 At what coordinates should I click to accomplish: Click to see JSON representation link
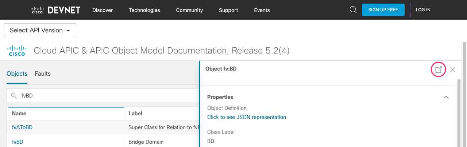[x=247, y=117]
